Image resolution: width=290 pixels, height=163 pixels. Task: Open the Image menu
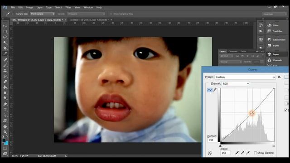(x=29, y=7)
